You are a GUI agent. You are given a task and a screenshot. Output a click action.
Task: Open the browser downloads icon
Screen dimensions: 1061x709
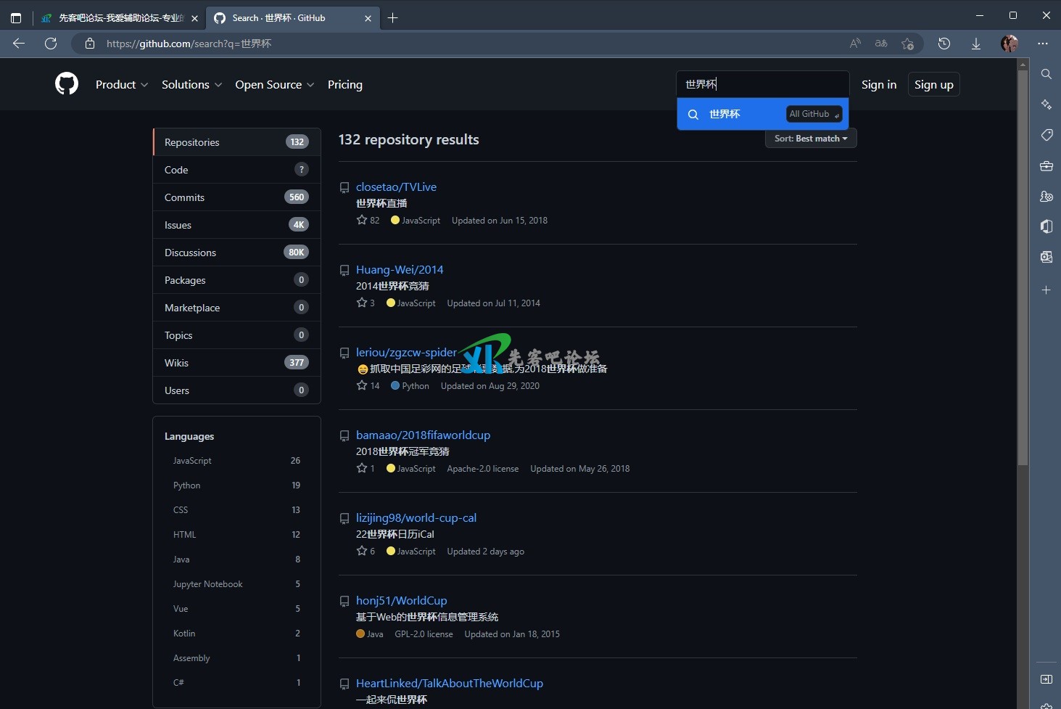coord(976,44)
